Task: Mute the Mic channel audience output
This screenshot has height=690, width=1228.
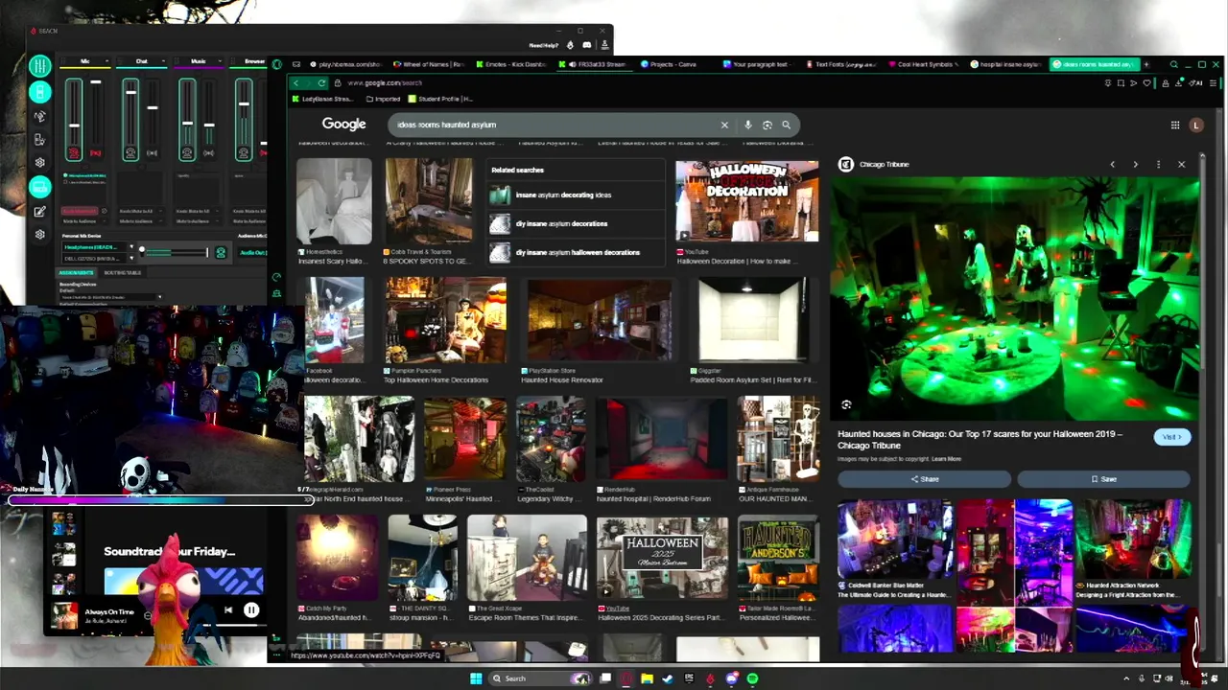Action: (95, 152)
